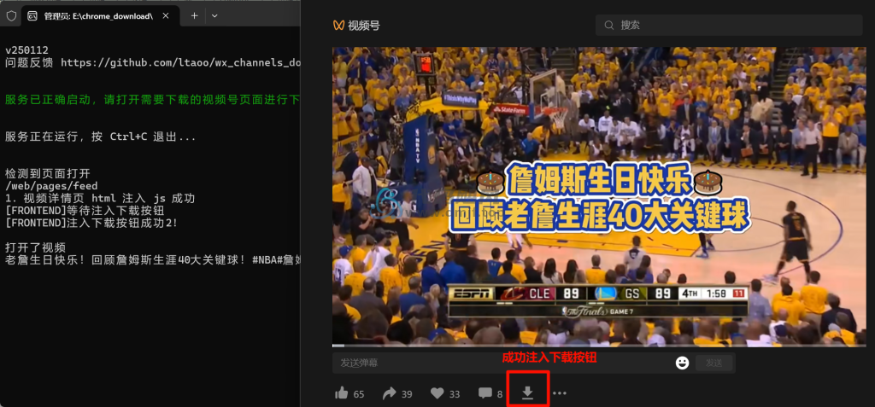Click the 视频详情页 html 注入 js 成功 line
The image size is (875, 407).
(x=100, y=199)
